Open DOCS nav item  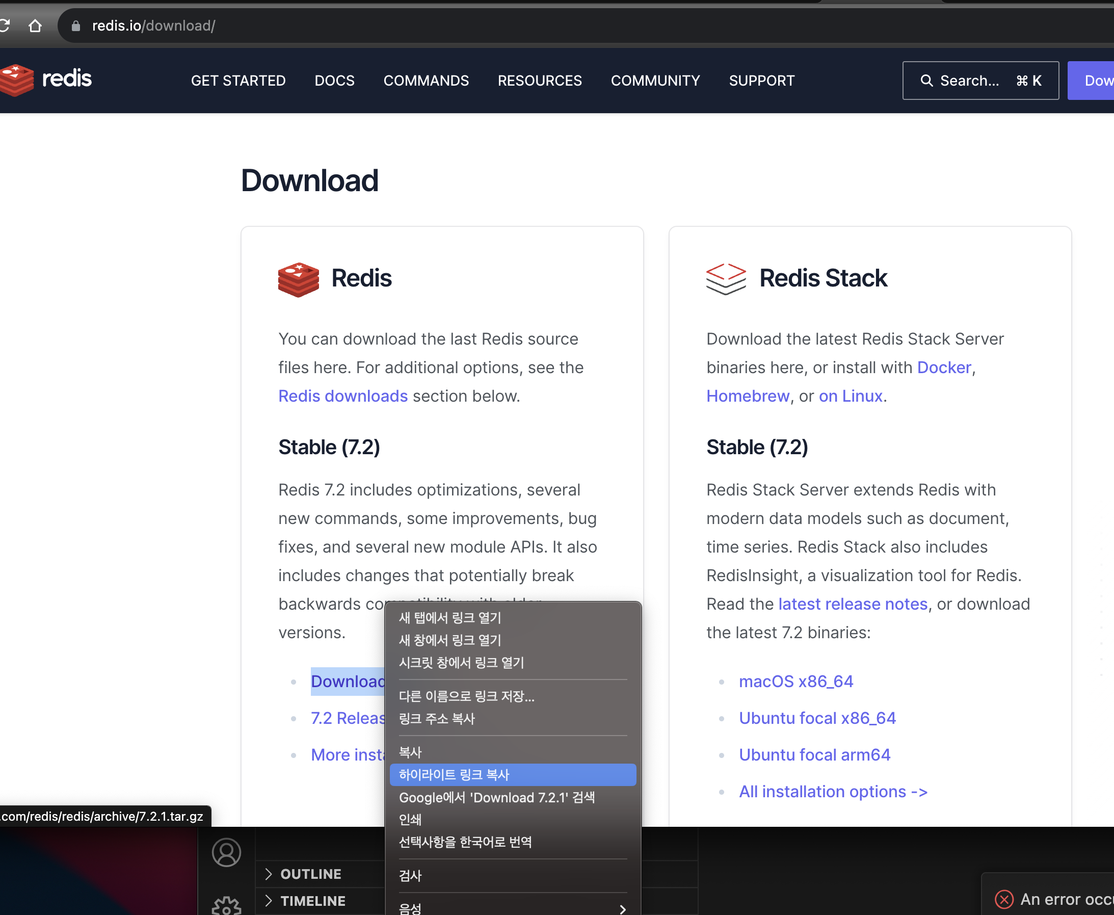pos(335,81)
